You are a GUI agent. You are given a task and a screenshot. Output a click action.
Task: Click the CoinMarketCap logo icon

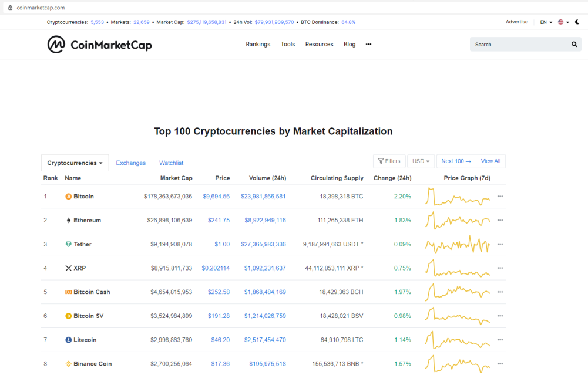coord(56,45)
